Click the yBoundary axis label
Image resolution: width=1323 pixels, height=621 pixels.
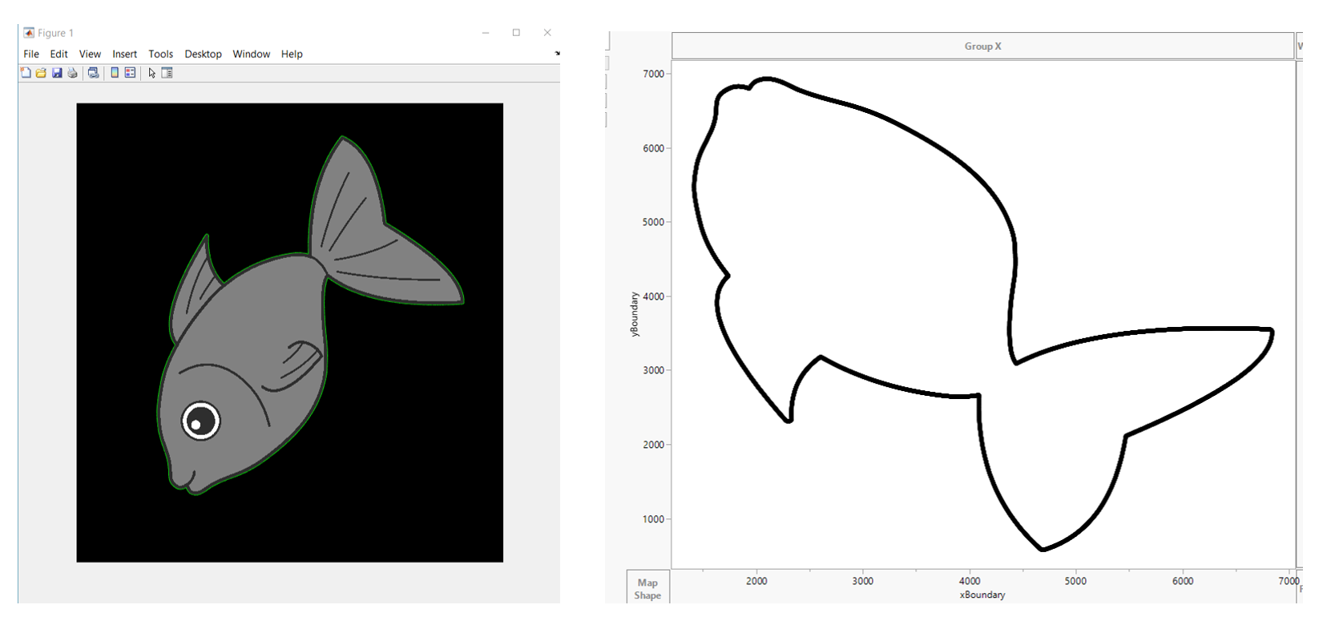point(635,314)
